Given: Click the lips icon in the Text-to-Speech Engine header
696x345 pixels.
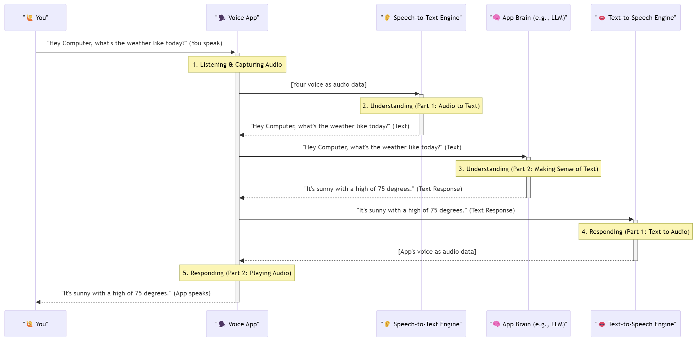Looking at the screenshot, I should (602, 17).
